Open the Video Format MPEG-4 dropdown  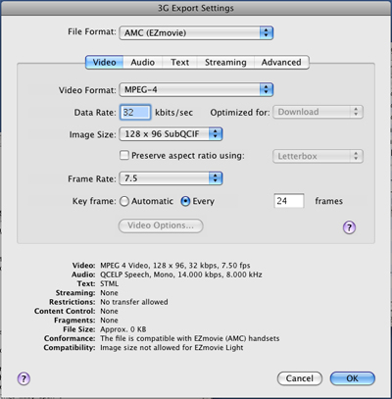pos(196,89)
